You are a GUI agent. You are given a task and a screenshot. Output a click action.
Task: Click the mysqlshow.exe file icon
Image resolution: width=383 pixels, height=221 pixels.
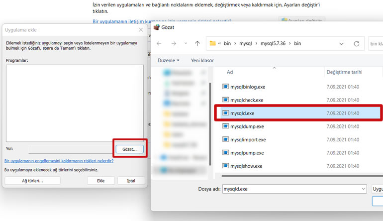tap(225, 166)
